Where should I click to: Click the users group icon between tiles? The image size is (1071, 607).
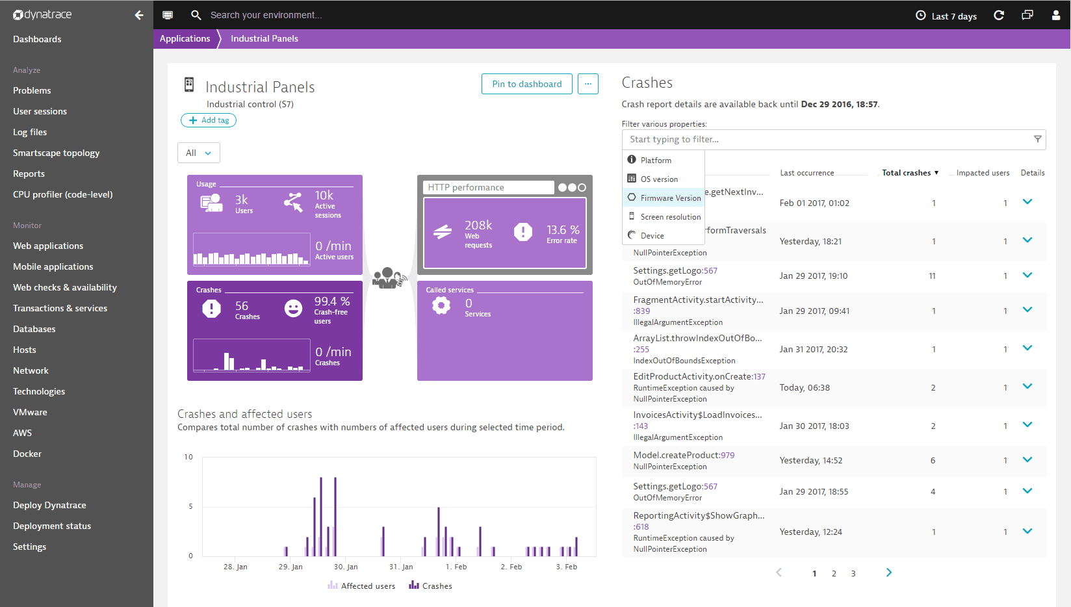[x=389, y=278]
